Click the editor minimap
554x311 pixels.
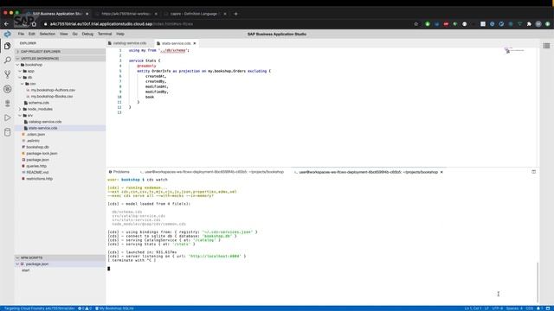tap(515, 51)
